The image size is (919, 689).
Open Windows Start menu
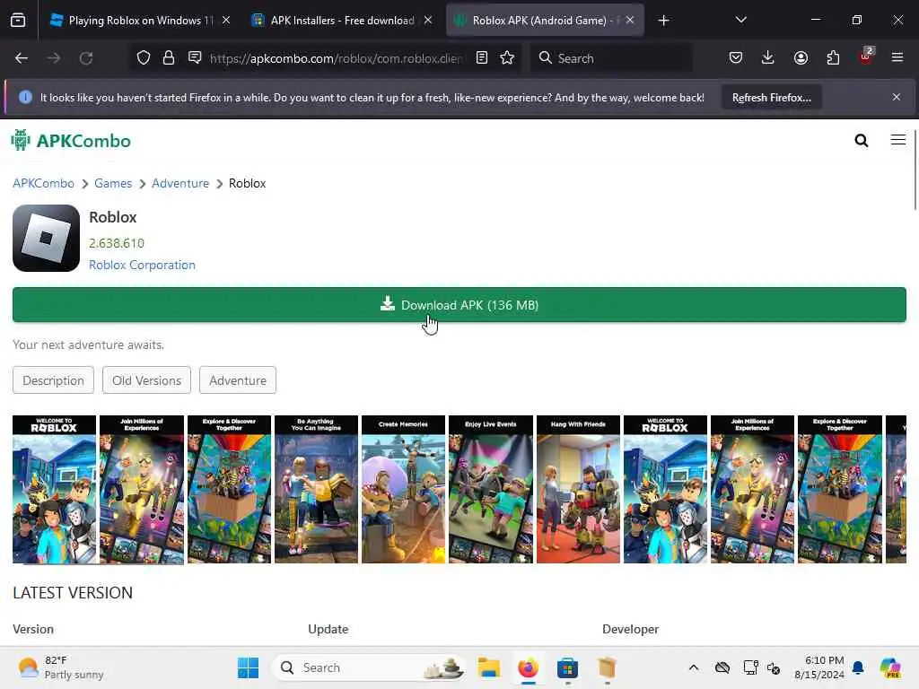[x=248, y=667]
